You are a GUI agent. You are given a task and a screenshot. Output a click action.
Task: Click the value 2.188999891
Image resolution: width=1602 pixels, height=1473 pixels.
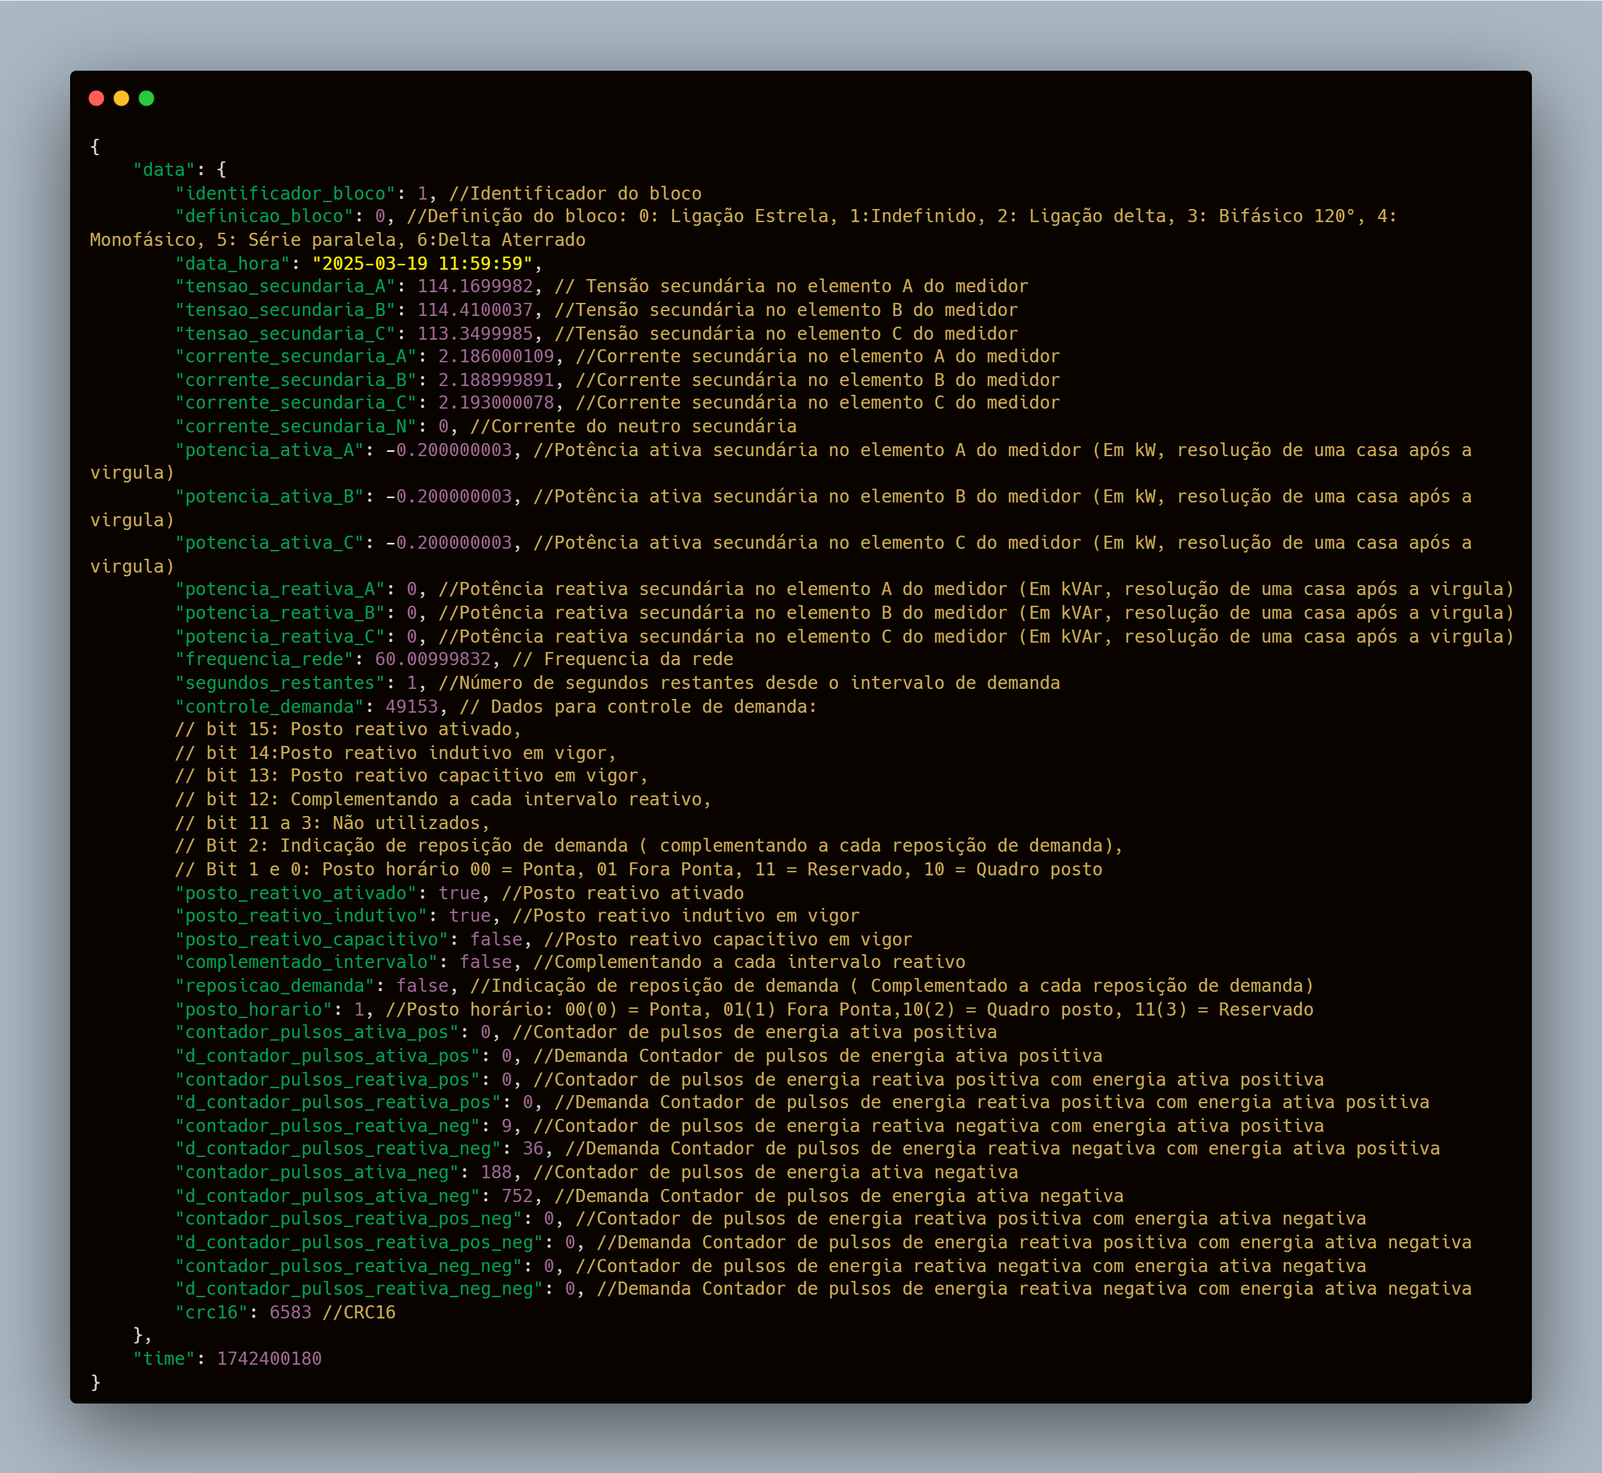tap(496, 380)
